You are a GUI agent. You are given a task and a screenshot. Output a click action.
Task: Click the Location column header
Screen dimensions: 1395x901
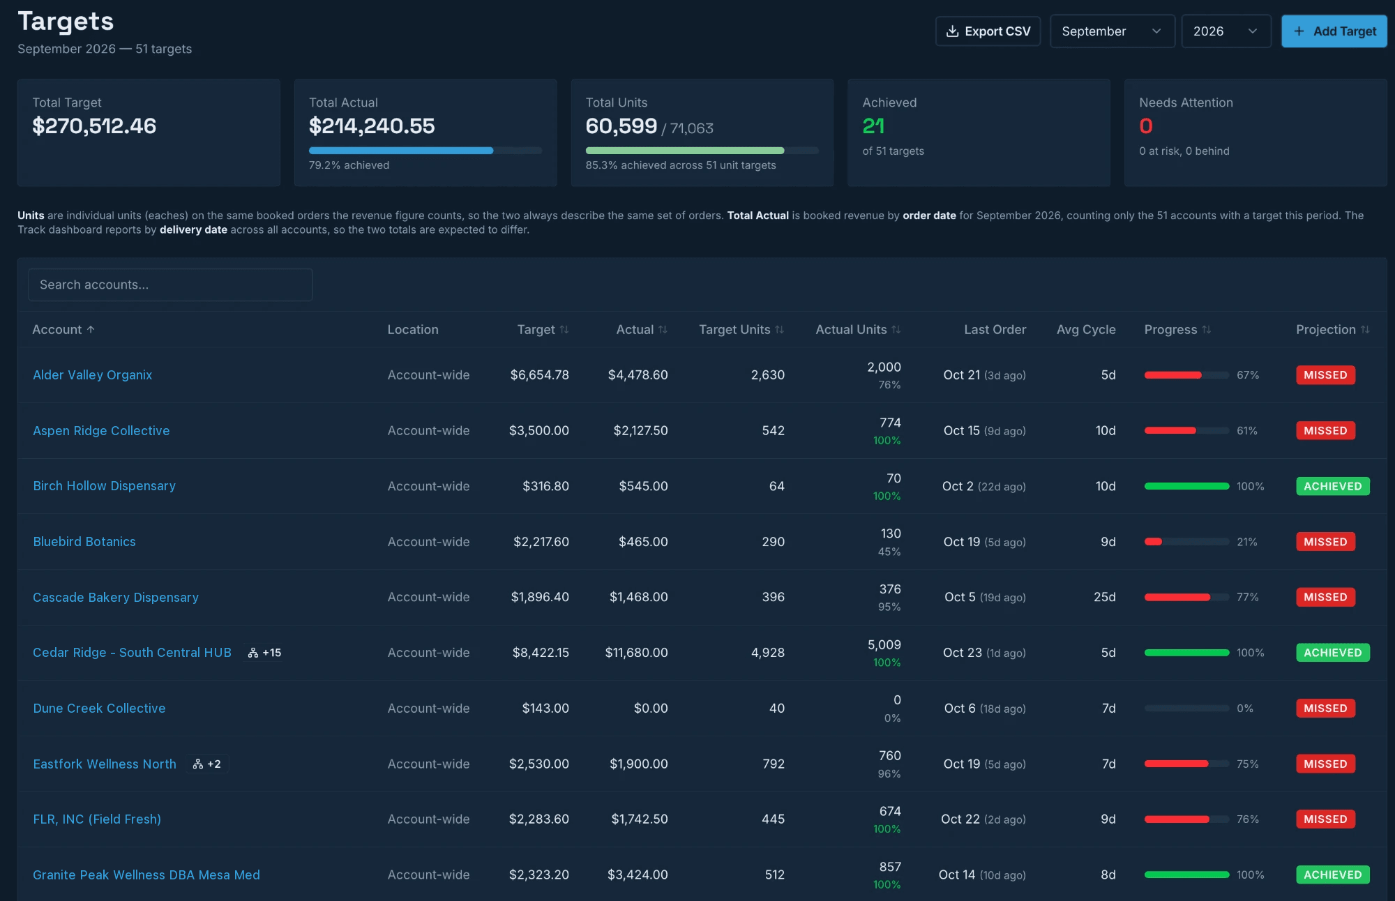click(x=413, y=329)
